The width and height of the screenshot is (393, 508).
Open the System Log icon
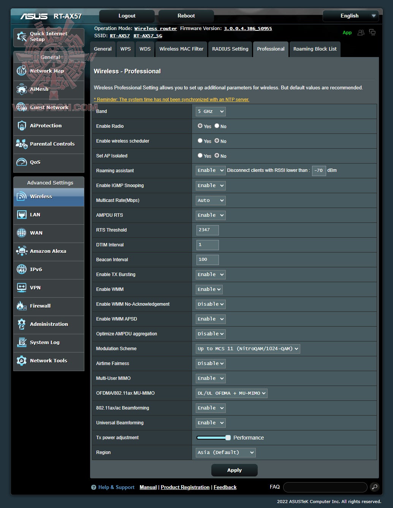(22, 342)
